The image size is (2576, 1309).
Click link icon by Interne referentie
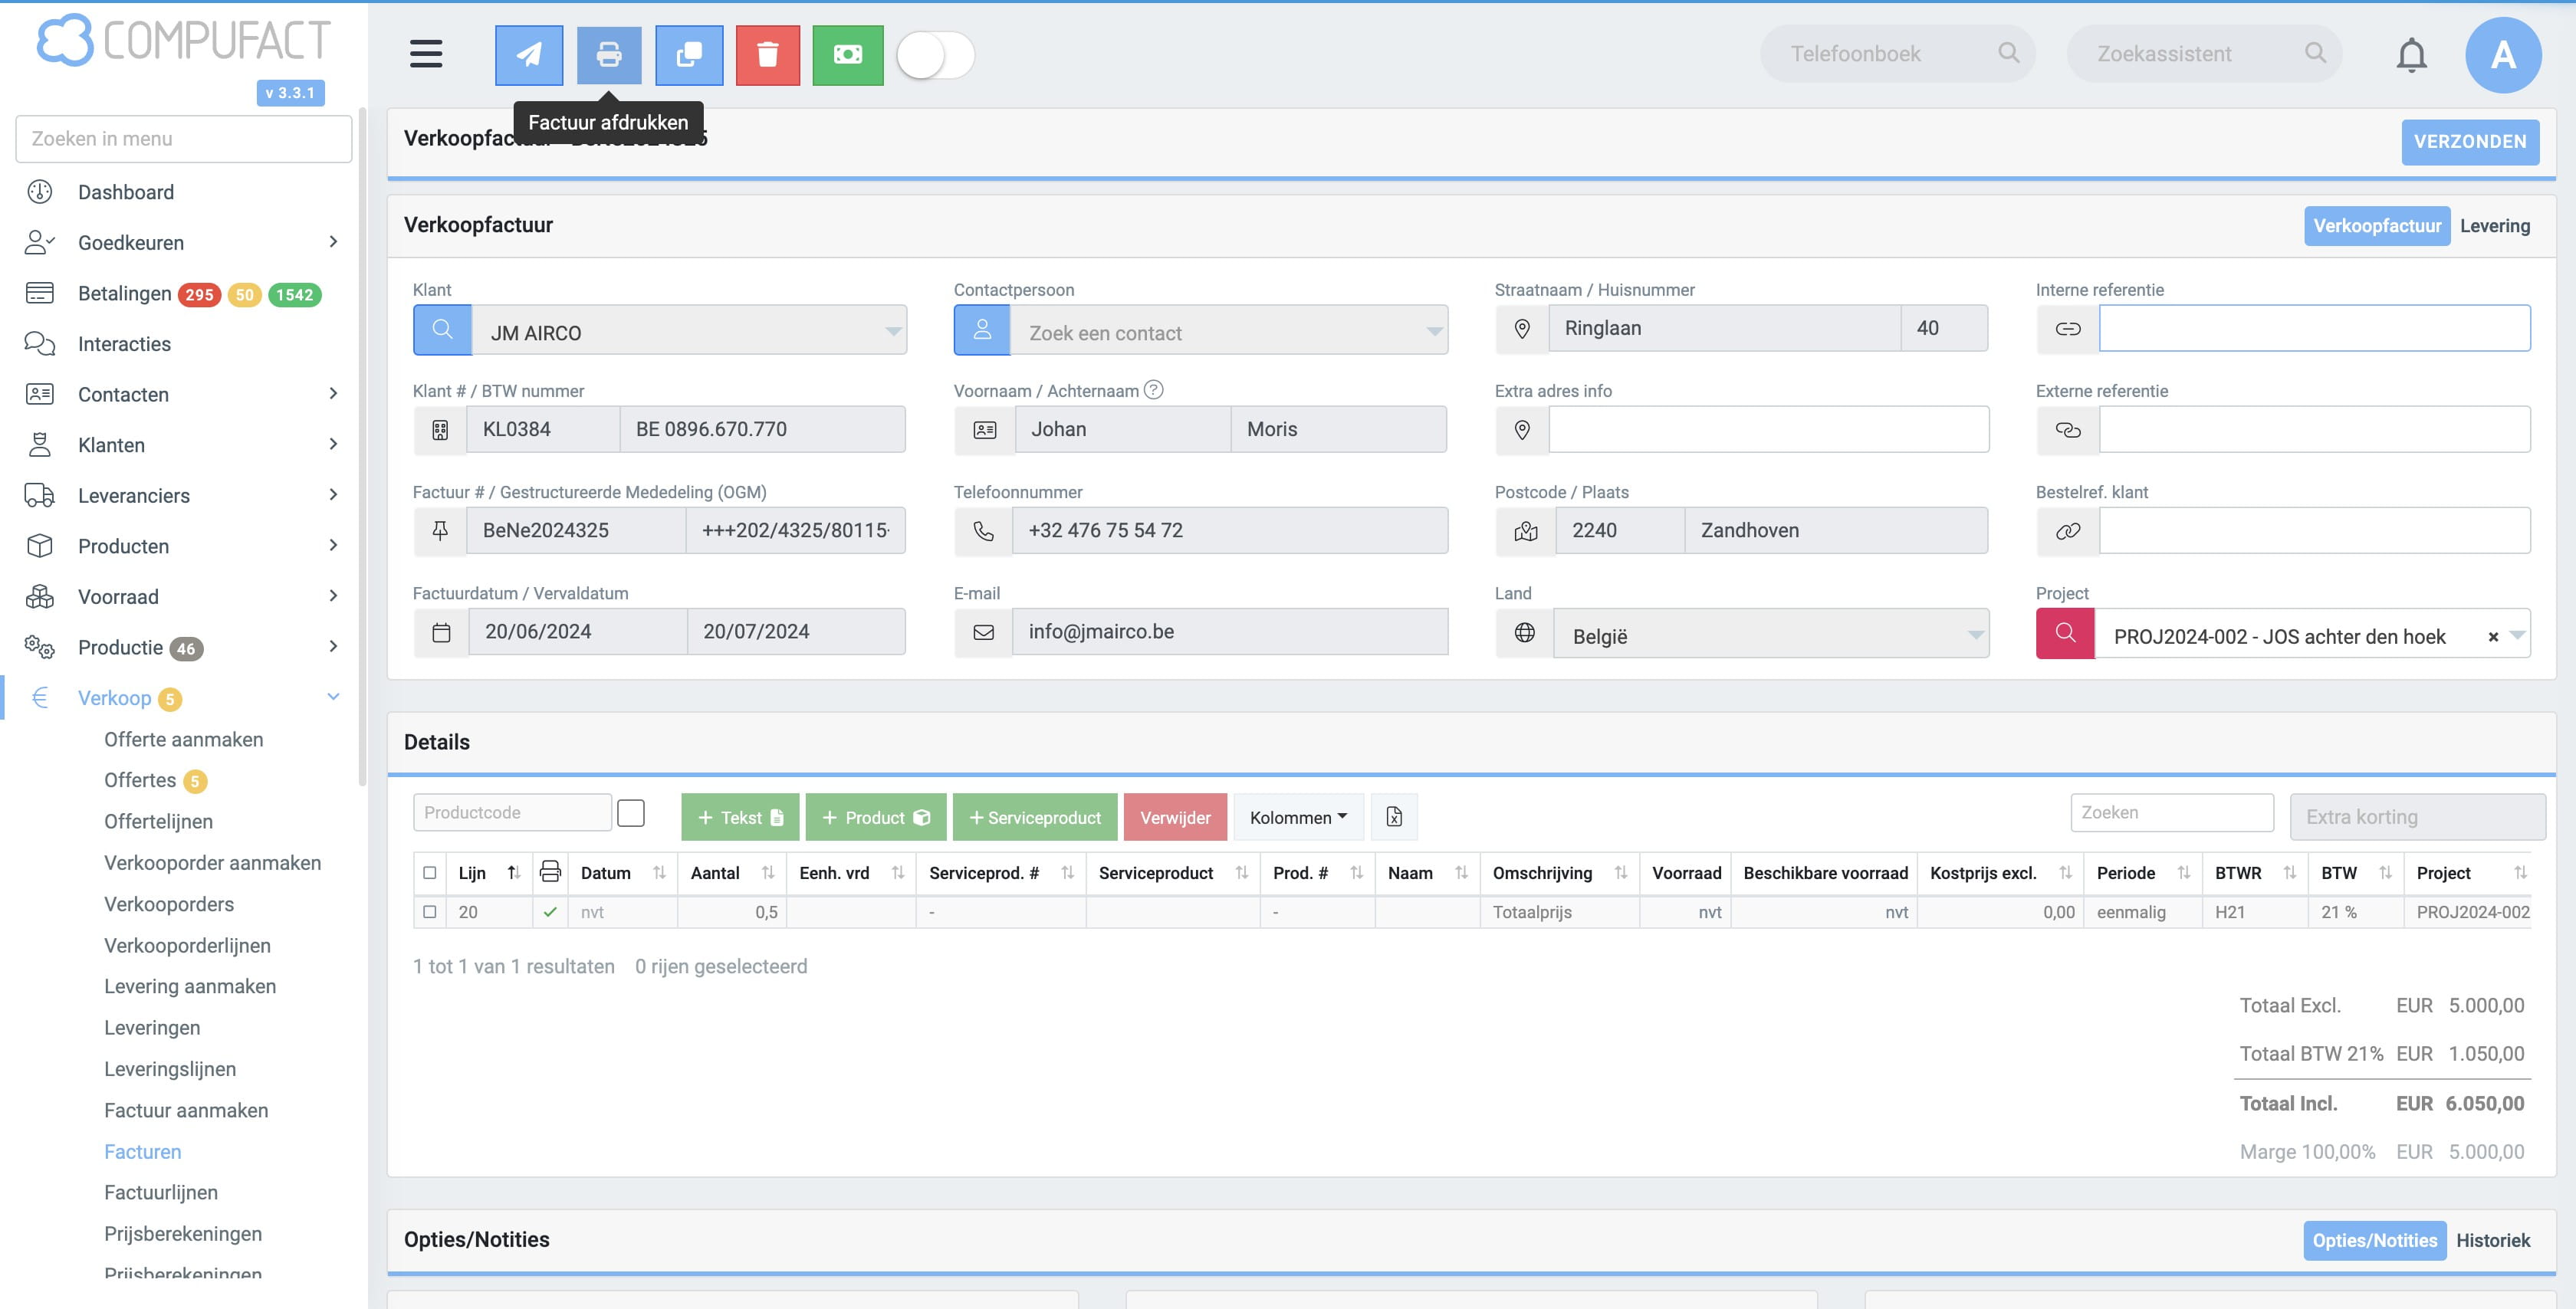pos(2067,329)
